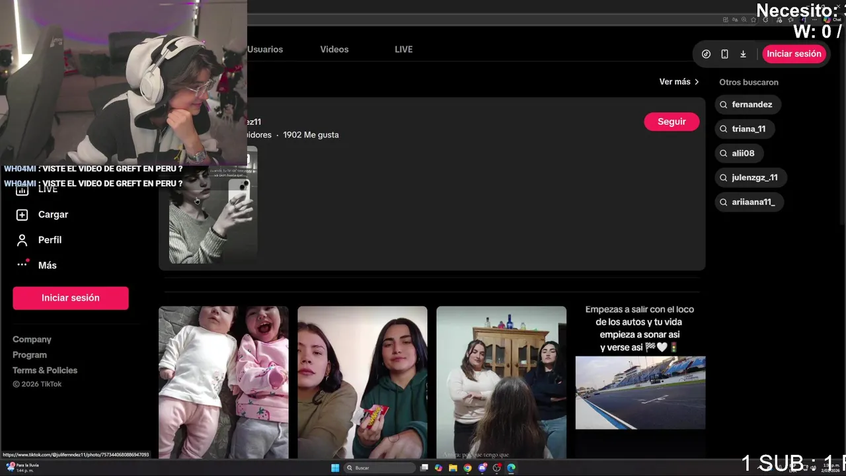This screenshot has height=476, width=846.
Task: Expand Company footer section
Action: 32,339
